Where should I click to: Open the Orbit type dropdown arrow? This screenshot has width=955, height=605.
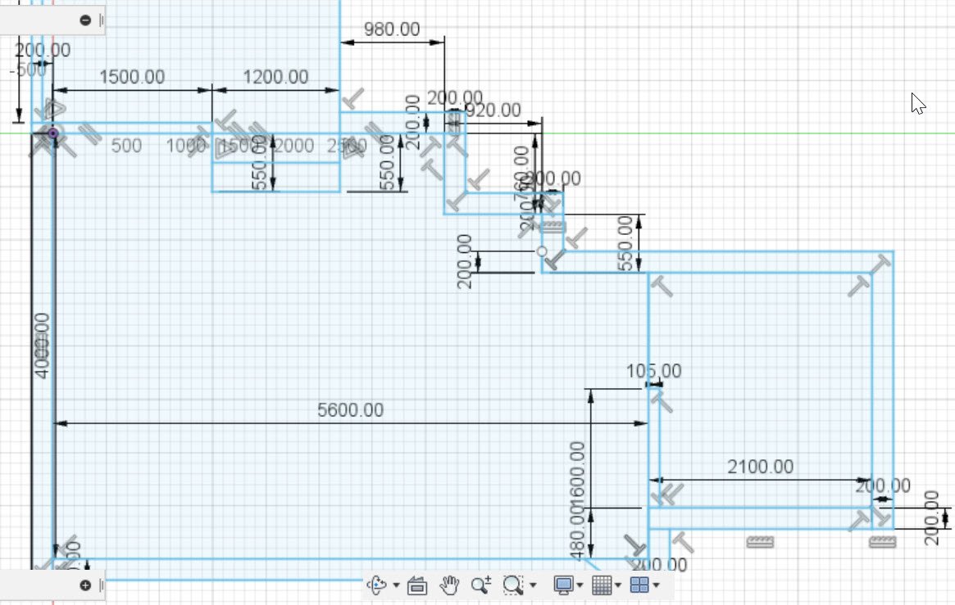397,585
